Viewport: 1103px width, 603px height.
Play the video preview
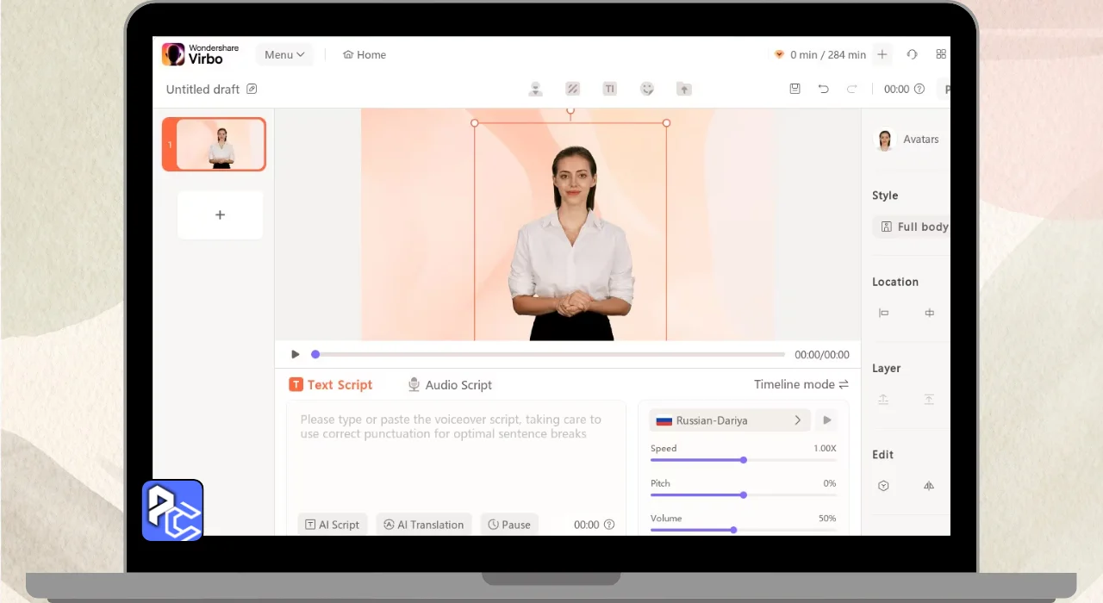(296, 354)
